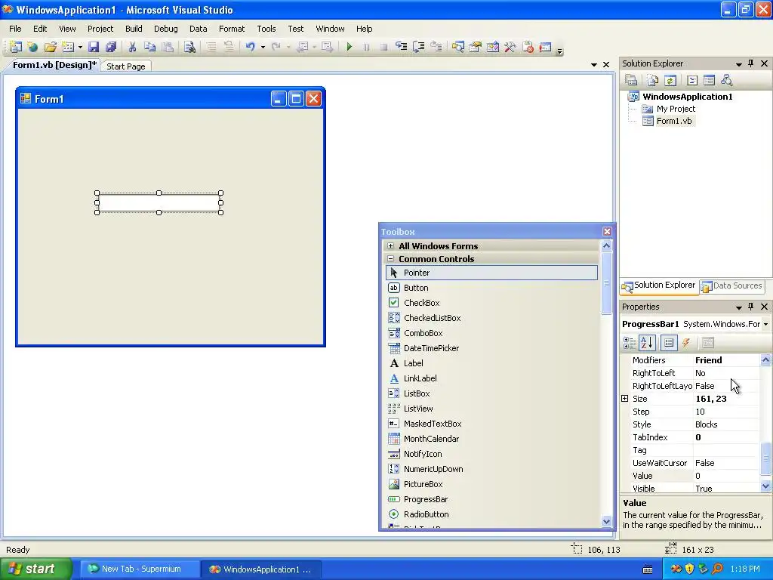
Task: Click the Error List toolbar icon
Action: 528,47
